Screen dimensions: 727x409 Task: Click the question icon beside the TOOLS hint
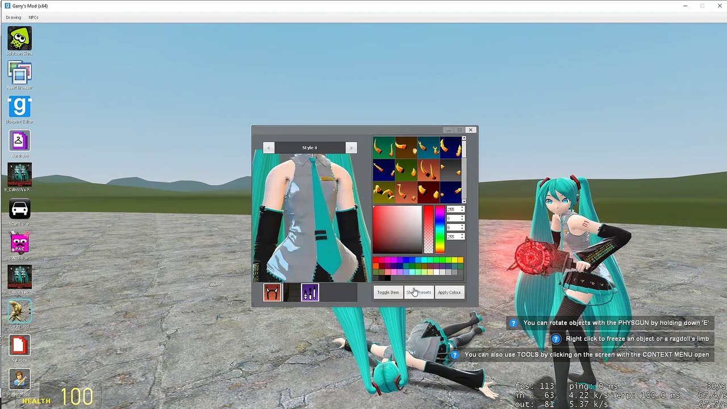click(455, 355)
